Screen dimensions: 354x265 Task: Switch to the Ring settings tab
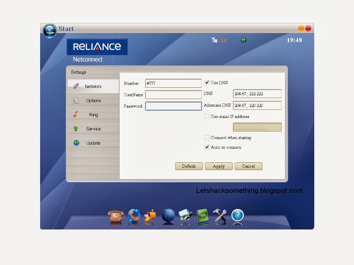click(93, 115)
